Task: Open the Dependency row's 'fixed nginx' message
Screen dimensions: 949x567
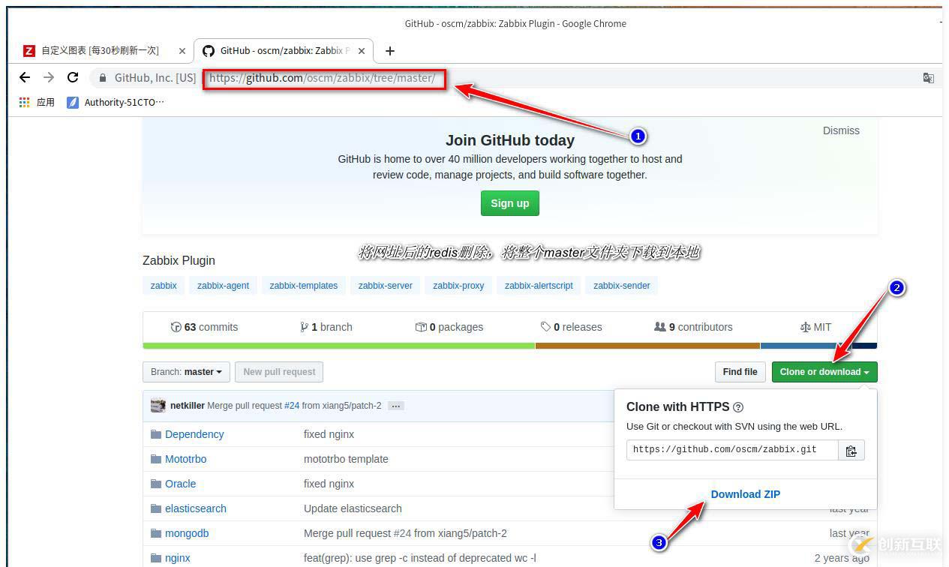Action: pyautogui.click(x=329, y=434)
